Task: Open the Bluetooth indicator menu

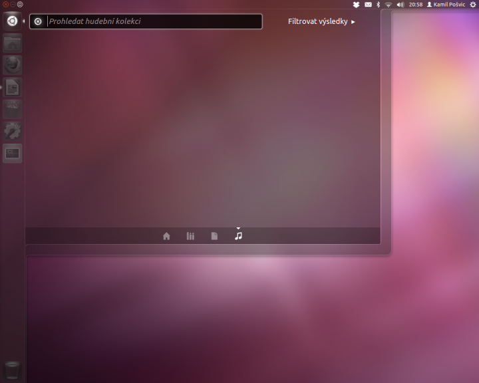Action: point(378,5)
